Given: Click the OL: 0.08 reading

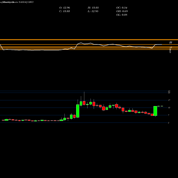Looking at the screenshot, I should point(122,15).
